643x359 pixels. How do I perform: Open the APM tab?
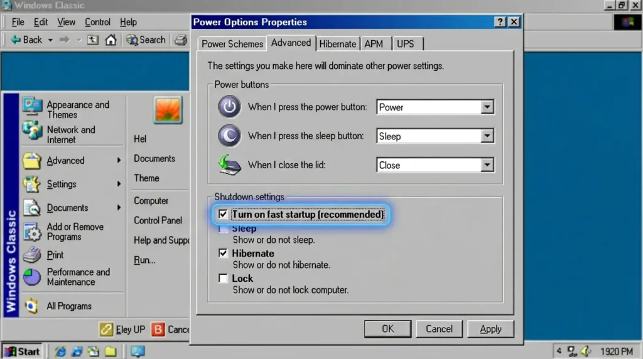point(374,44)
